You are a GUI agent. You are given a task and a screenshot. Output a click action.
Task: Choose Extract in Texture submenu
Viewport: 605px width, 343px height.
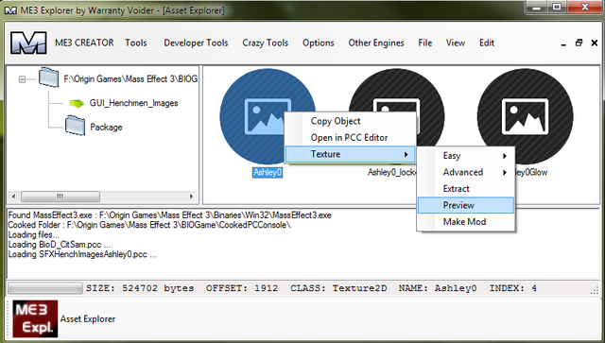point(466,189)
